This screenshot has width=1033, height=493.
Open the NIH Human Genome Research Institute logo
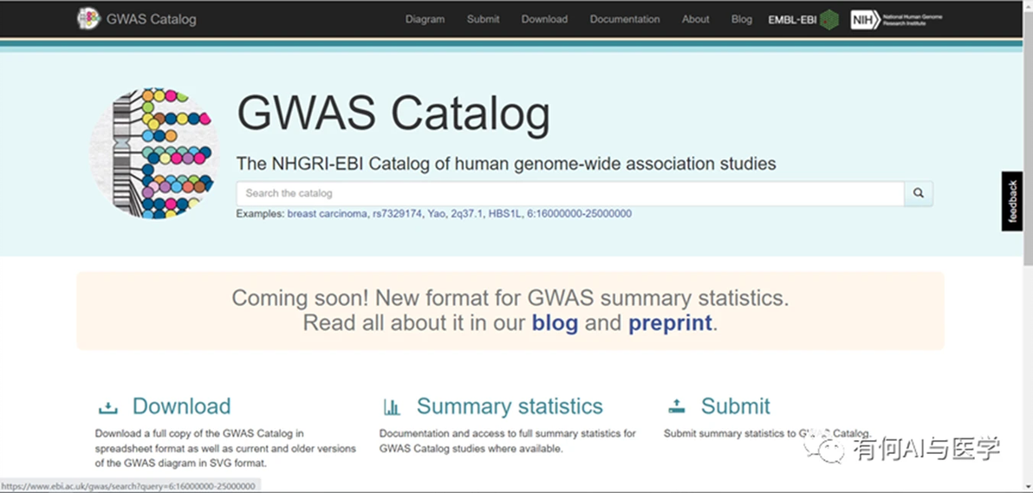(x=896, y=19)
